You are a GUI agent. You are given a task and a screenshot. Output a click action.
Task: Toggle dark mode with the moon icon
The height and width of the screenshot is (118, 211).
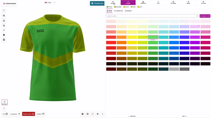(103, 114)
